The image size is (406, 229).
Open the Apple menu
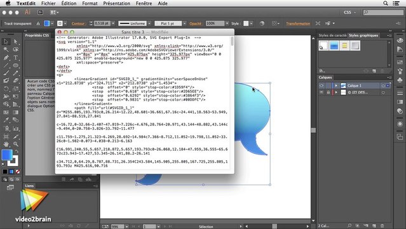[x=8, y=3]
